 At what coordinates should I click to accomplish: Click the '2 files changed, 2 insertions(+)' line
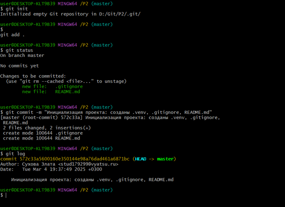[x=47, y=128]
